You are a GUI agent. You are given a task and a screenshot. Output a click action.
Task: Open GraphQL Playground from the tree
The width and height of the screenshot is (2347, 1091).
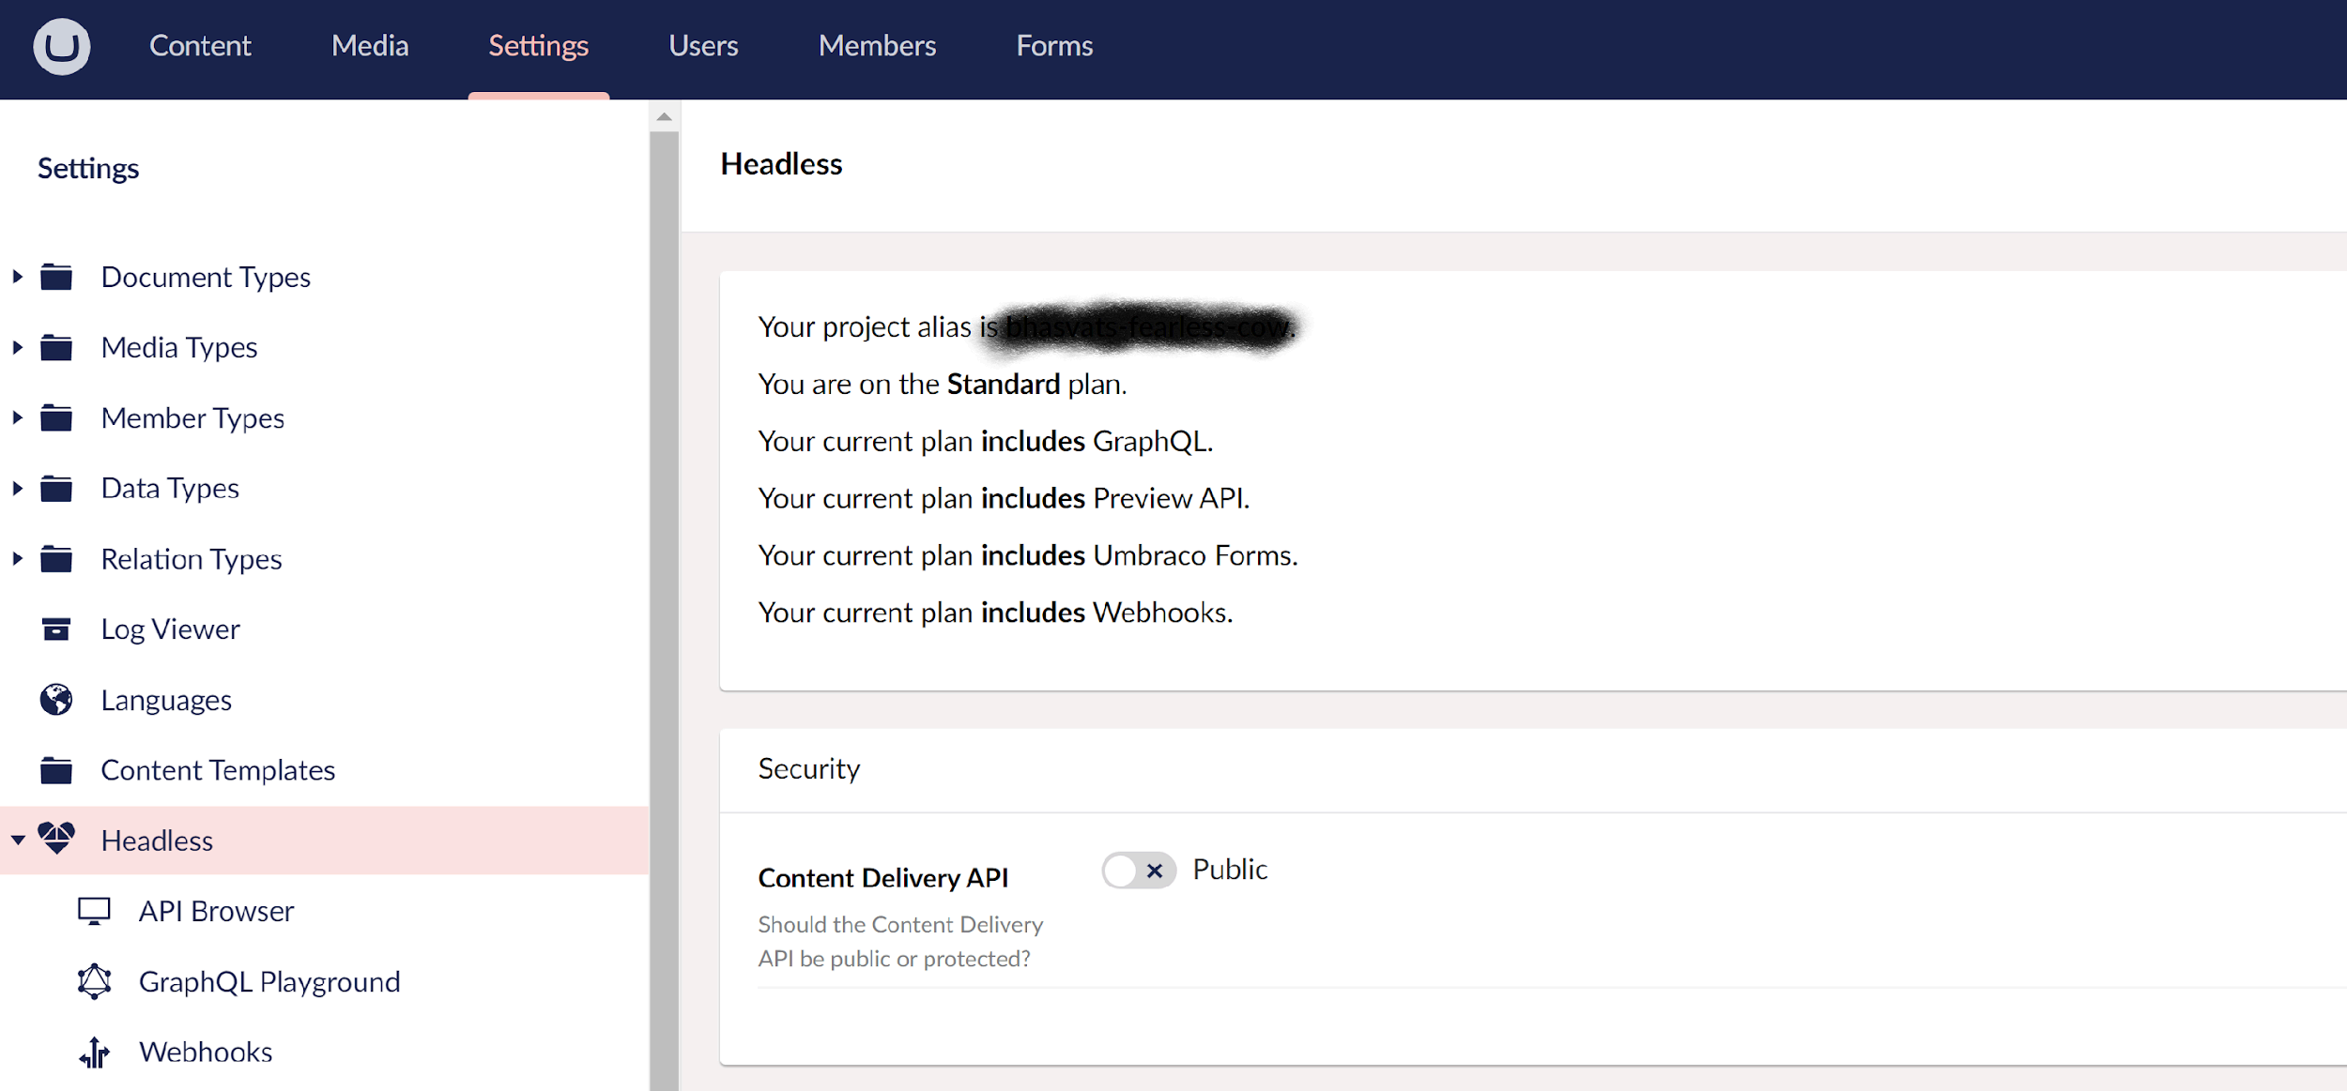click(x=269, y=981)
